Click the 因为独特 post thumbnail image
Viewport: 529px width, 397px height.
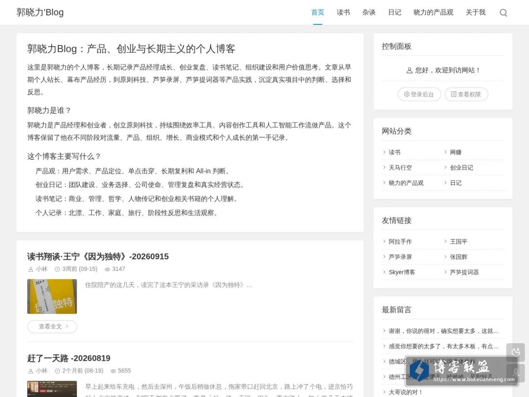pyautogui.click(x=52, y=296)
